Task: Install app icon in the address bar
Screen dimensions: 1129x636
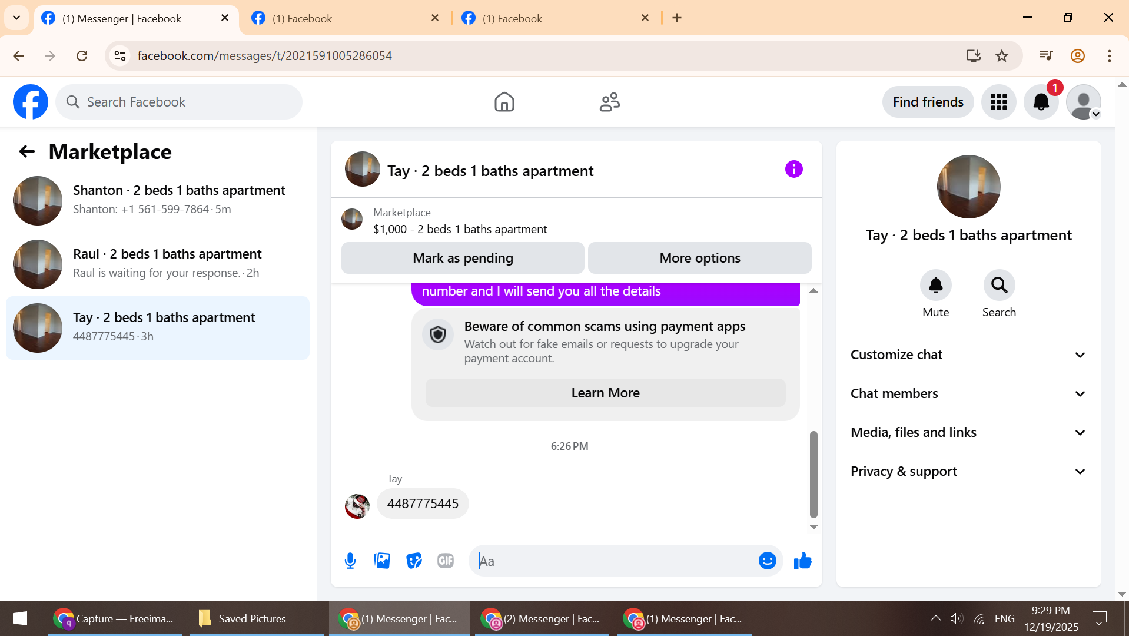Action: point(973,56)
